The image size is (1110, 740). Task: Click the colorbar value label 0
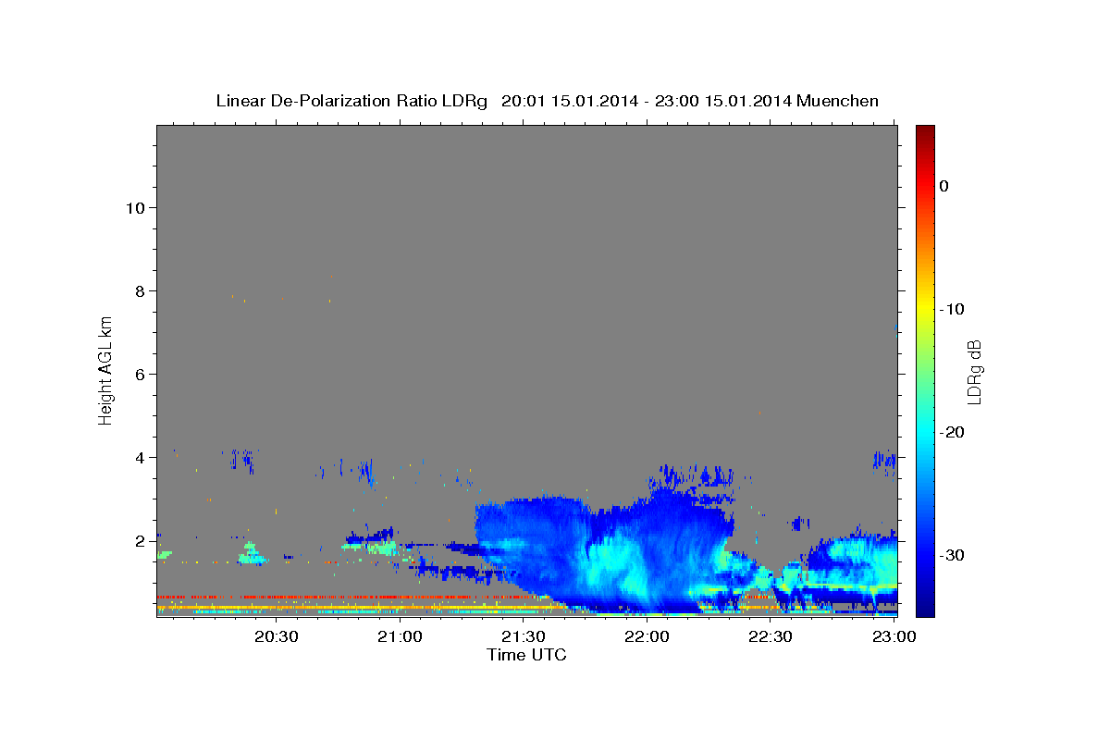943,186
